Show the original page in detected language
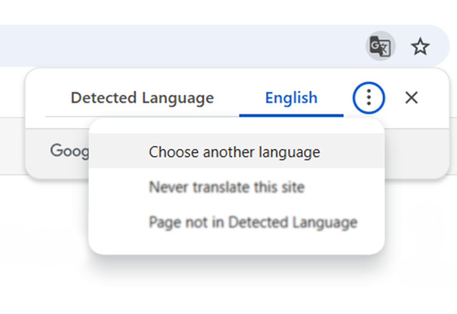 point(142,98)
